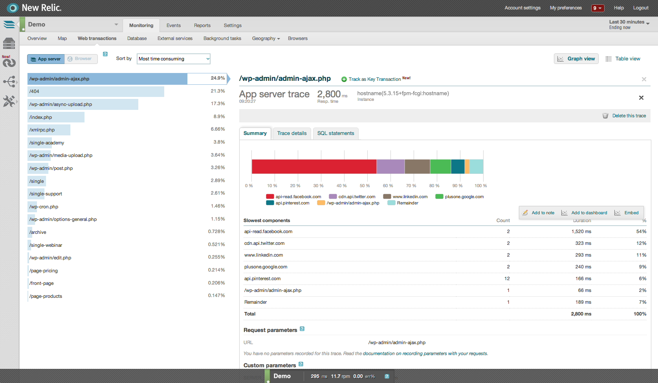Select /wp-admin/async-upload.php transaction row
This screenshot has width=658, height=383.
pyautogui.click(x=126, y=104)
